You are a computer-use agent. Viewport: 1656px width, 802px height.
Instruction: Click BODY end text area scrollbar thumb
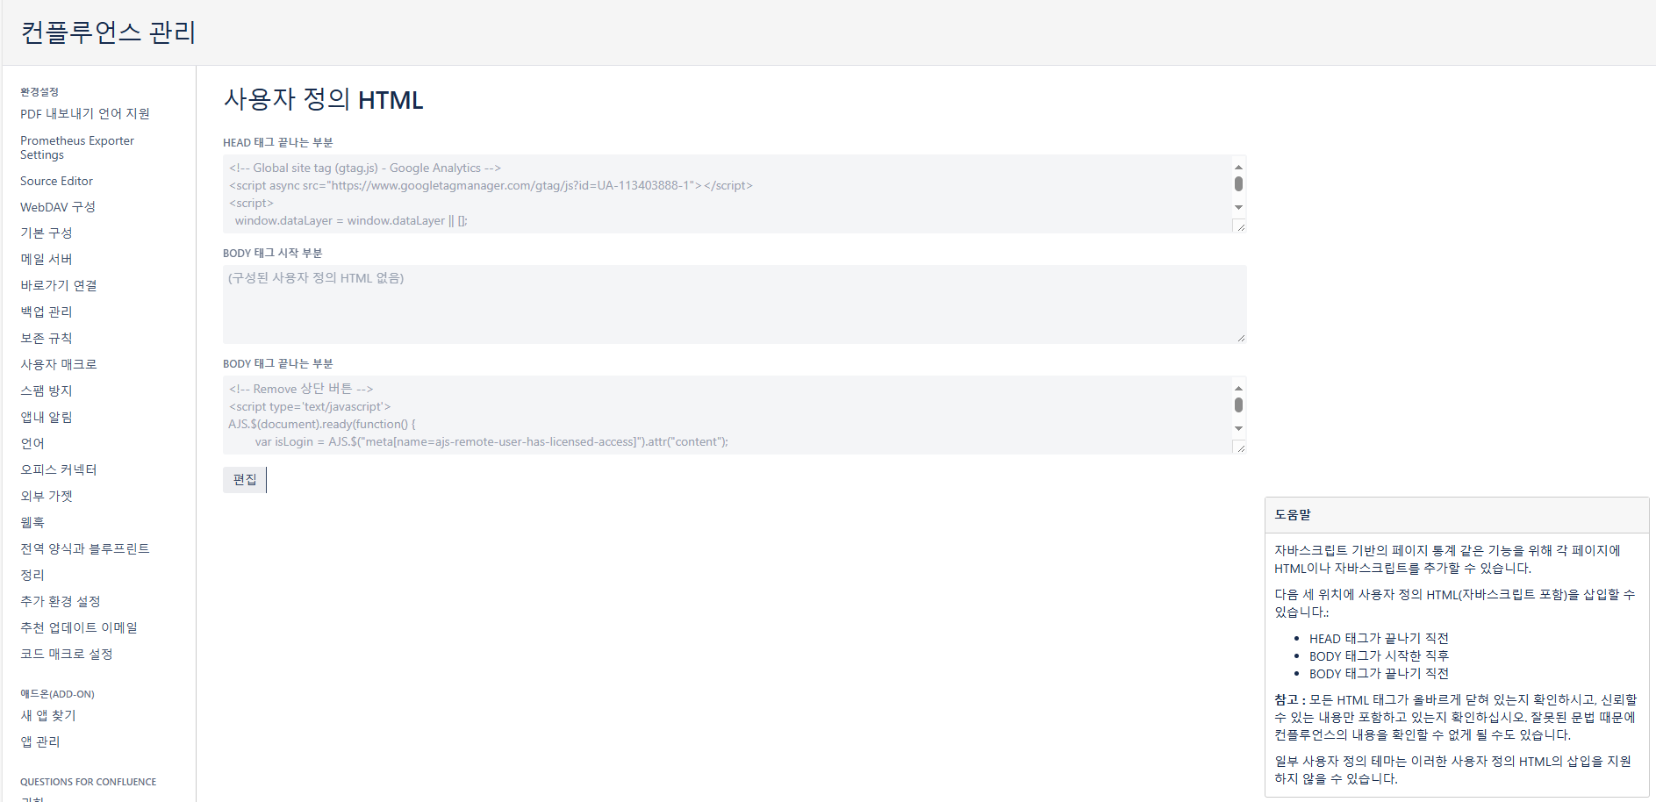[x=1238, y=405]
